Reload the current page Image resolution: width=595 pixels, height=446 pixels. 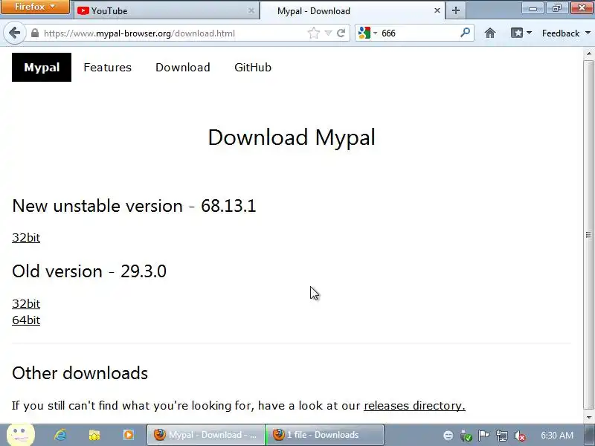click(341, 33)
